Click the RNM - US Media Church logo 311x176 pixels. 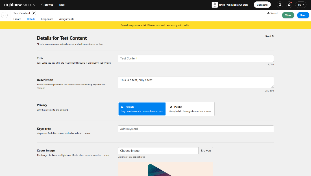(x=214, y=5)
